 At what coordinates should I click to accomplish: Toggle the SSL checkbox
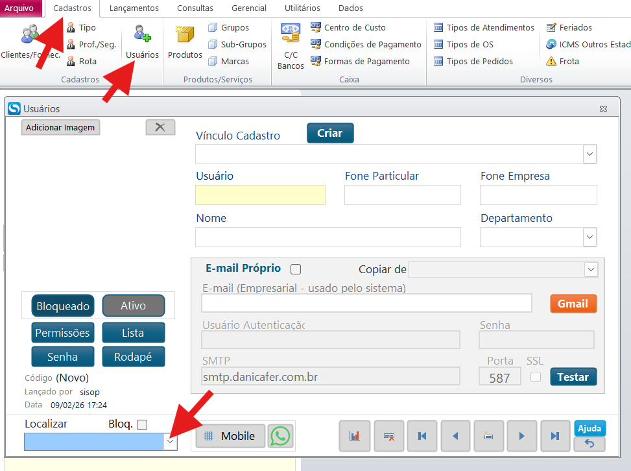535,377
